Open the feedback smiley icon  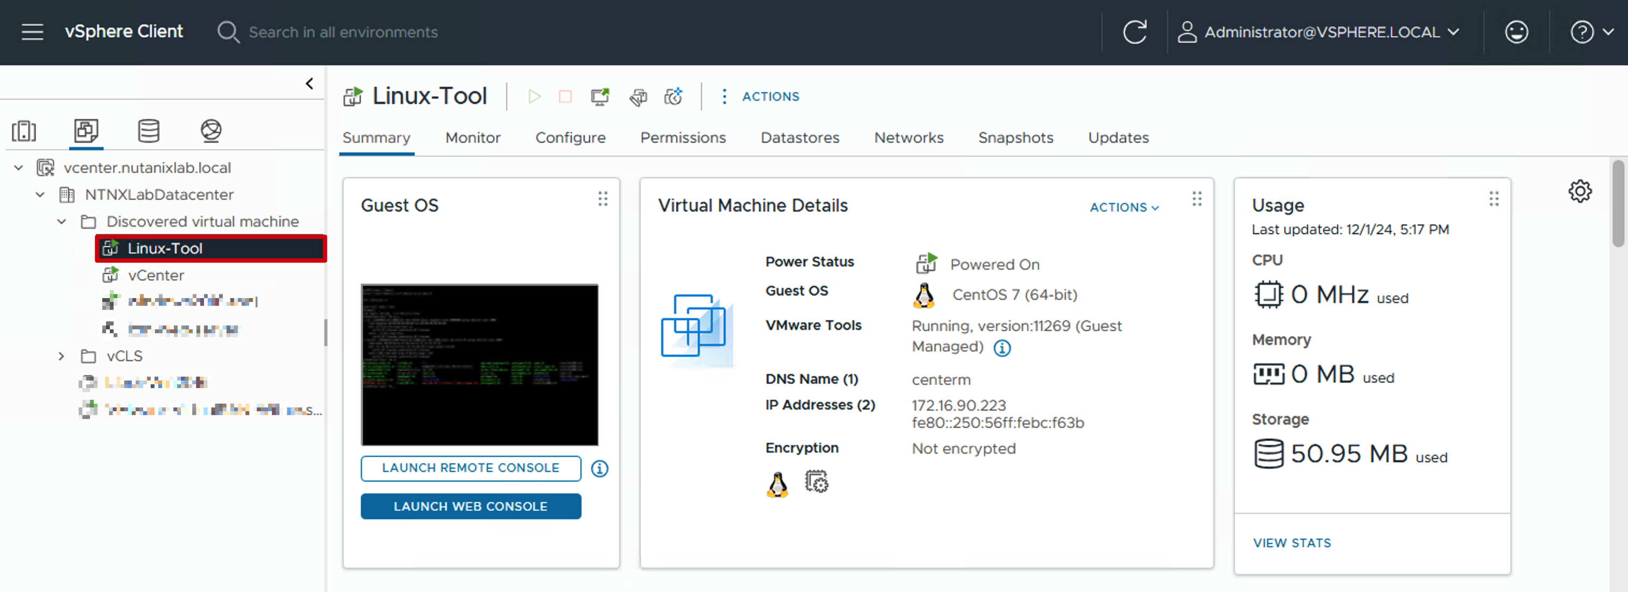1516,32
